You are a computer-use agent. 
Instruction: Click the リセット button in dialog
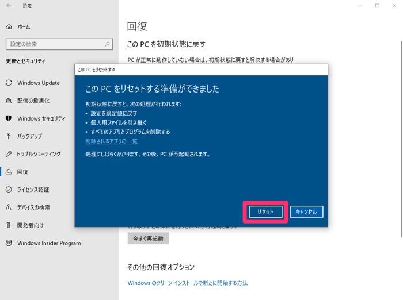(265, 211)
